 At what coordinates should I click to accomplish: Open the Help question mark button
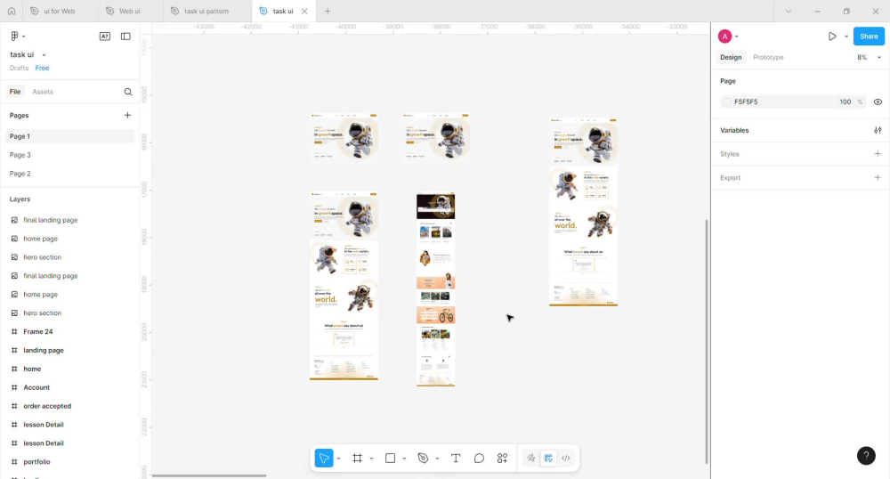coord(866,456)
